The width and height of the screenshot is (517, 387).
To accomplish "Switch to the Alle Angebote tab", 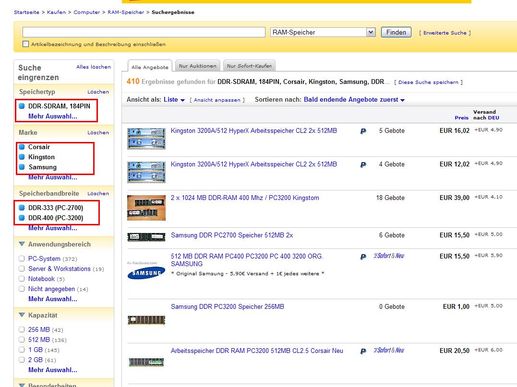I will [x=150, y=67].
